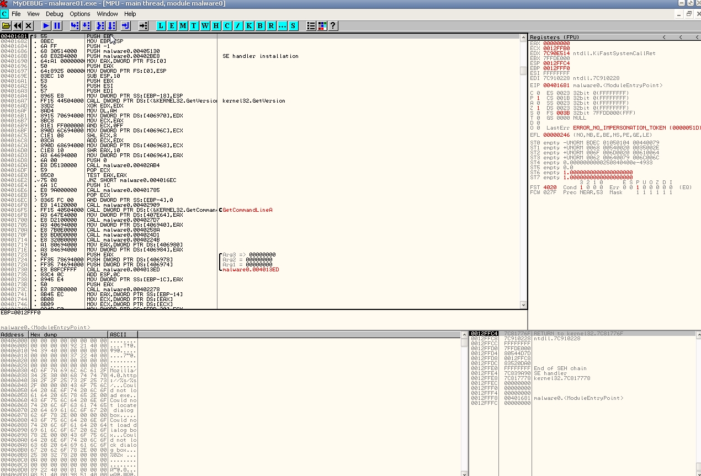Restart the program with the rewind icon

(18, 26)
